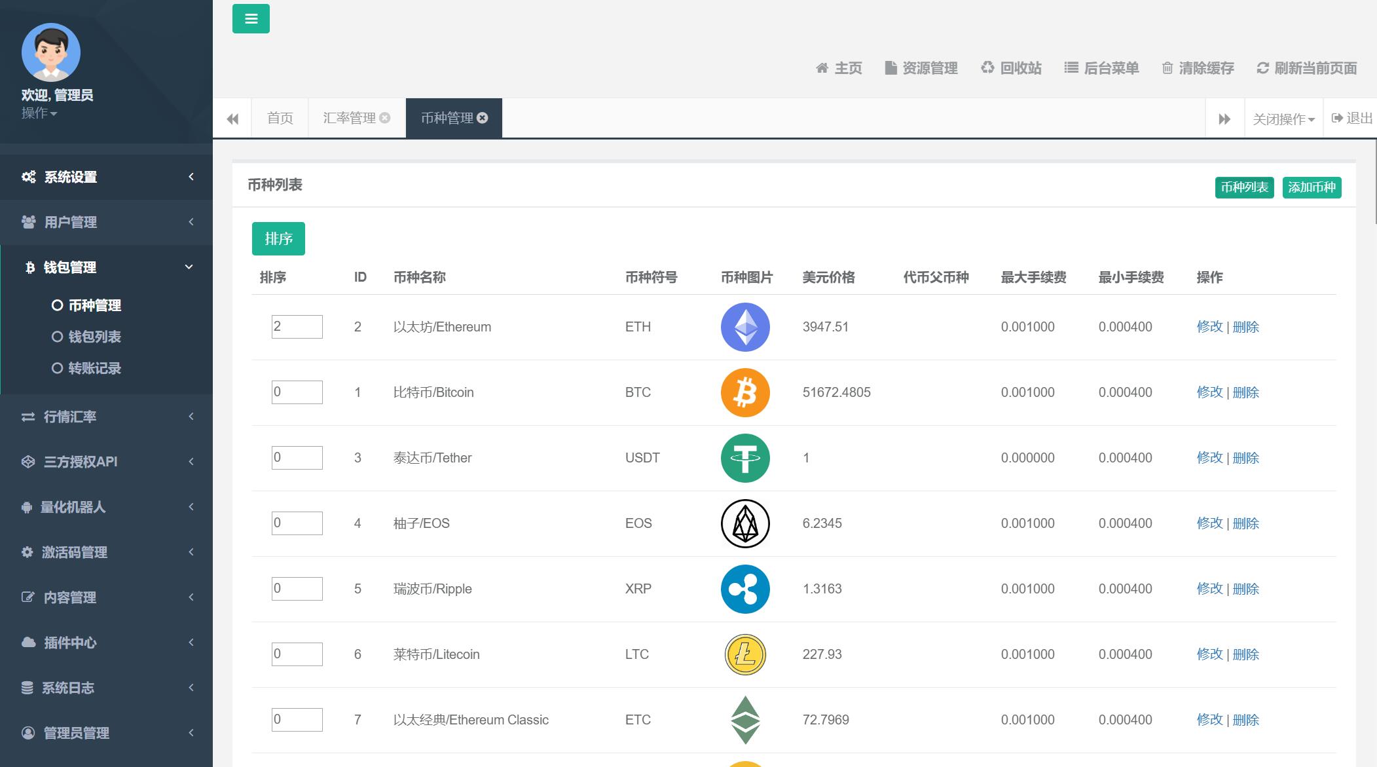Close the 汇率管理 tab
Viewport: 1377px width, 767px height.
click(385, 118)
